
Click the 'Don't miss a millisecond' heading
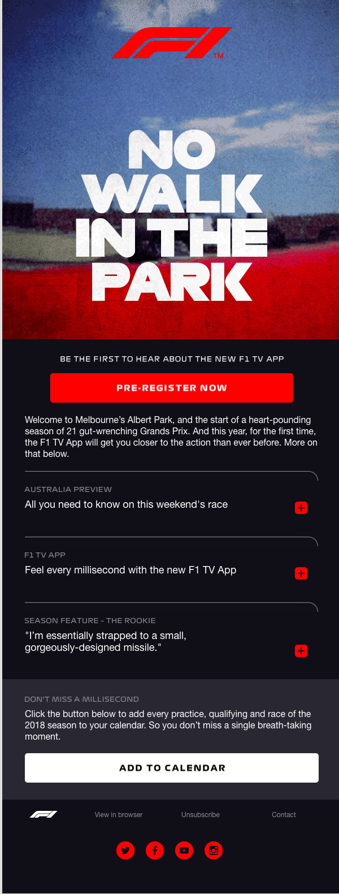click(82, 699)
